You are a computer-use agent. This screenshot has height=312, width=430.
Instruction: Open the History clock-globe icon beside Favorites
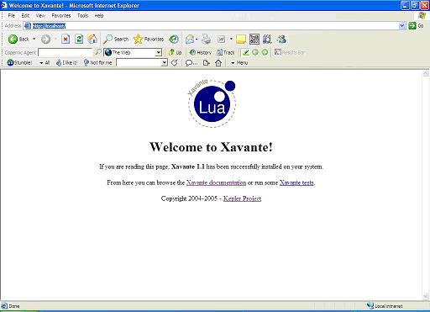(x=174, y=39)
